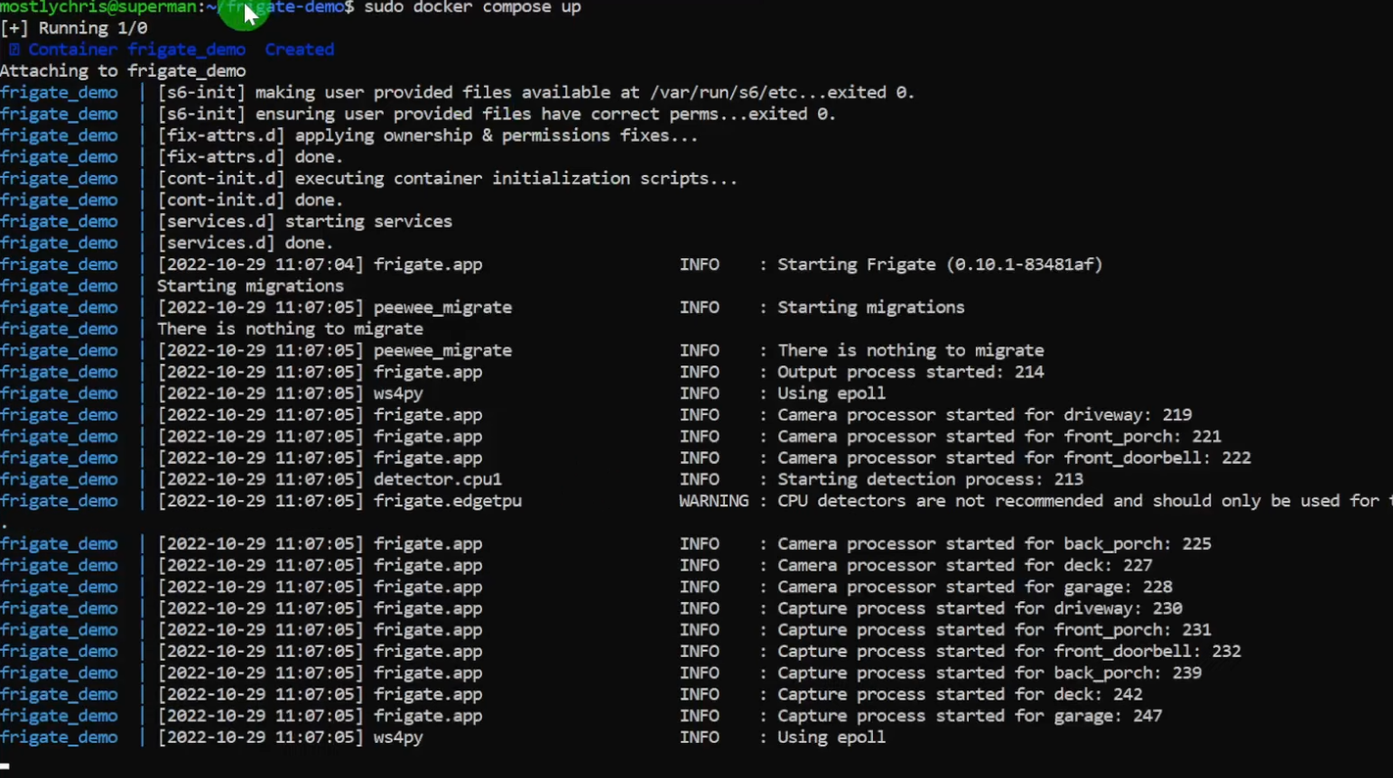This screenshot has width=1393, height=778.
Task: Click 'Camera processor started for driveway: 219'
Action: (984, 415)
